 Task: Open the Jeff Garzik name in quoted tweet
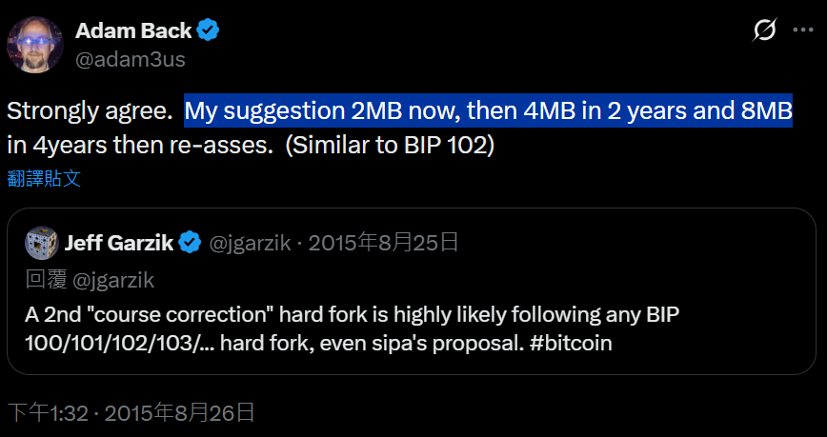tap(118, 243)
